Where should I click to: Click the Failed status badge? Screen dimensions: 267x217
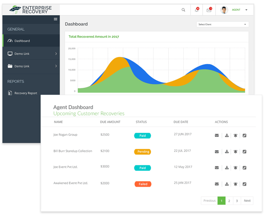(143, 184)
